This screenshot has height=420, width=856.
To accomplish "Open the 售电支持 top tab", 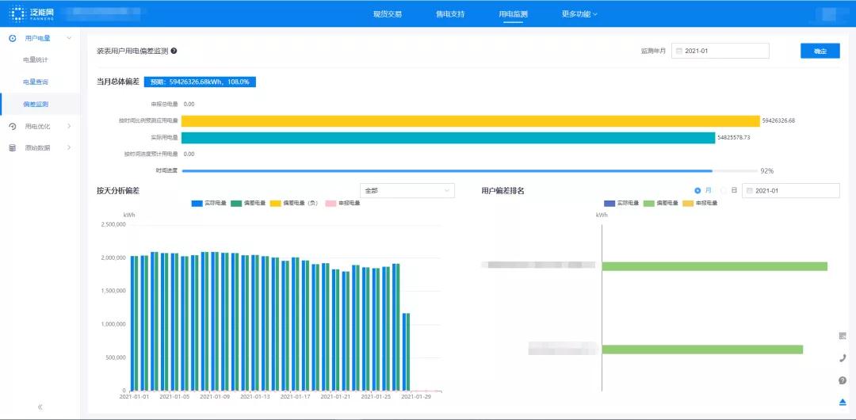I will [x=450, y=14].
